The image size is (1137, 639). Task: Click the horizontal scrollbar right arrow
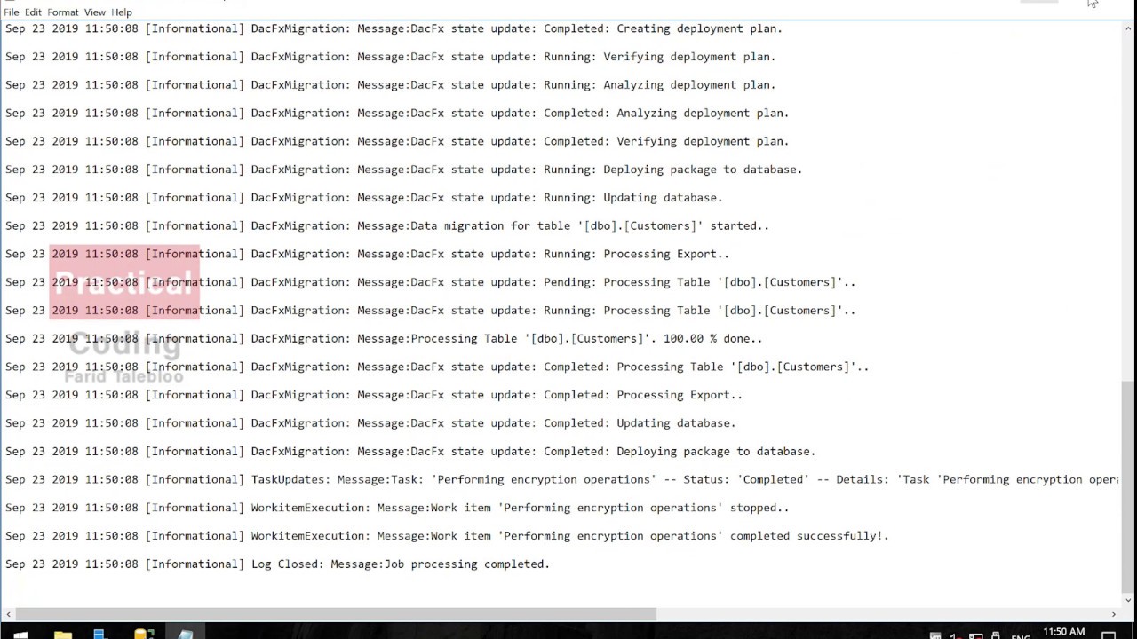[1114, 614]
